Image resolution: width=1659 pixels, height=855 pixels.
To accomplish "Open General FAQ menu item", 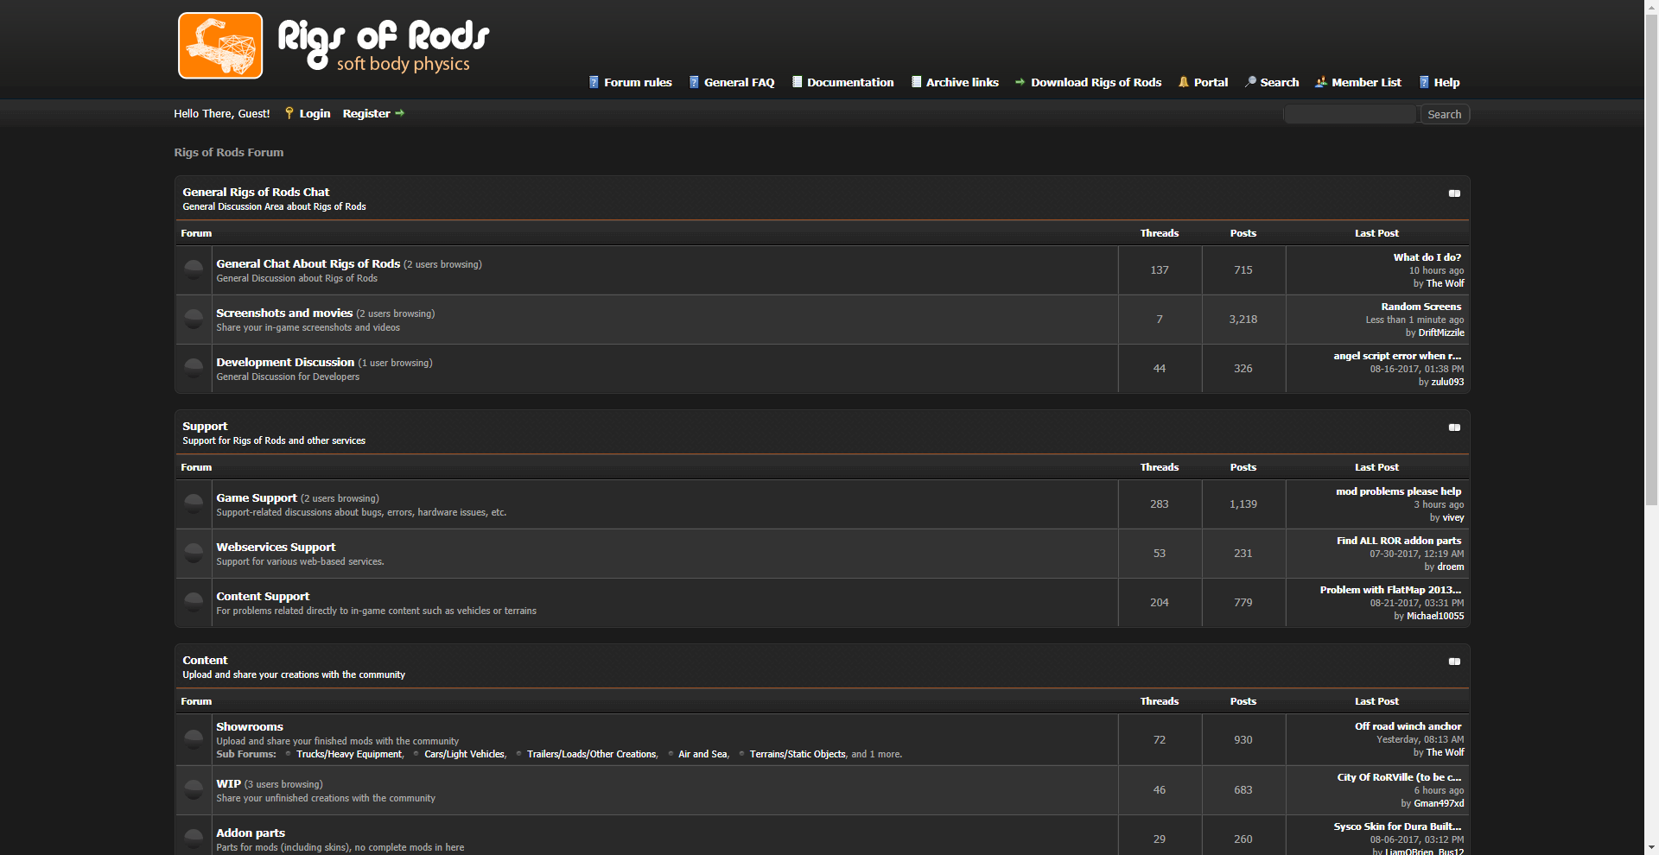I will click(739, 82).
